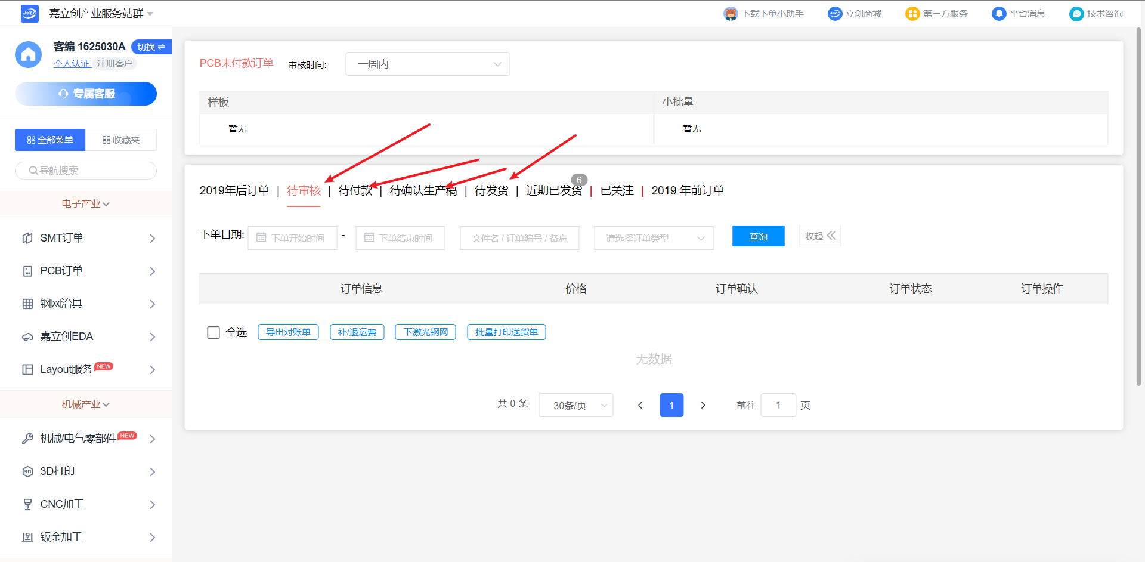
Task: Click the Layout服务 layout icon
Action: click(27, 369)
